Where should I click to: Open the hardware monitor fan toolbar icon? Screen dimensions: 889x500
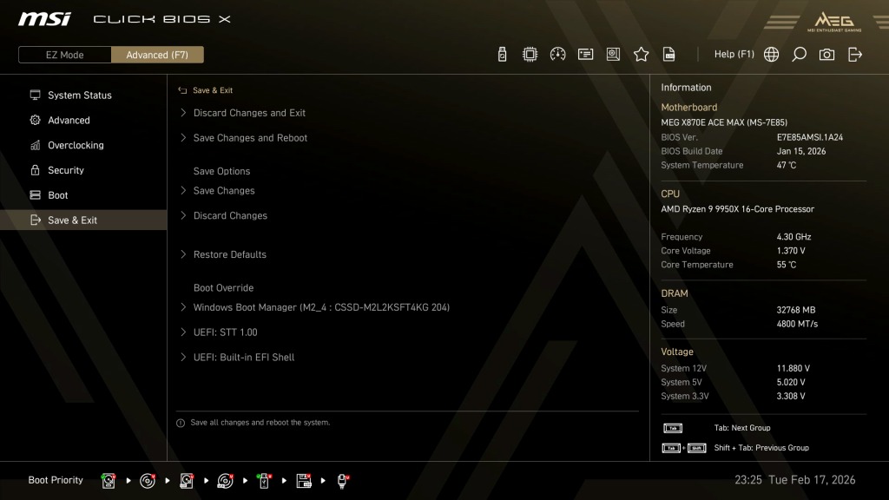point(613,55)
